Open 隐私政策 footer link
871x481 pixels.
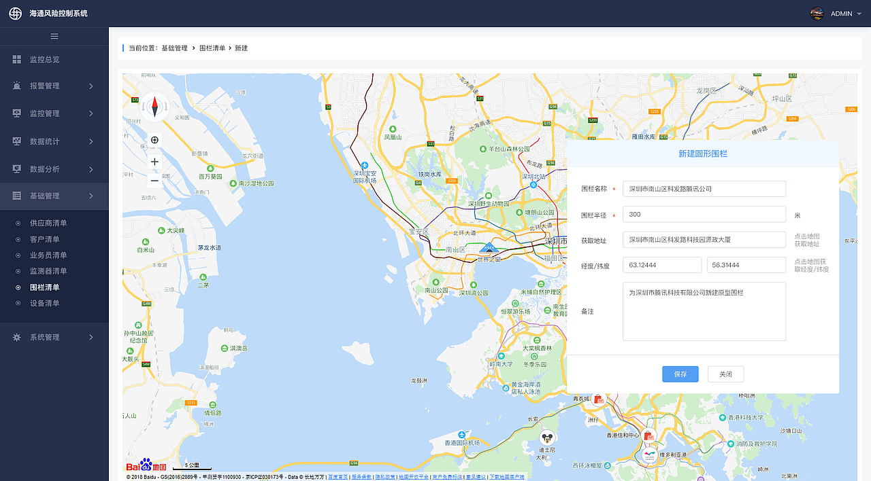385,477
